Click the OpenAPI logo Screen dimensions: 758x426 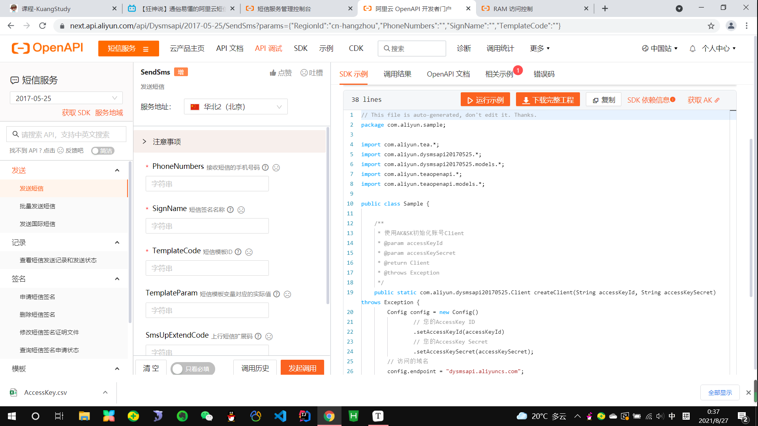point(47,48)
